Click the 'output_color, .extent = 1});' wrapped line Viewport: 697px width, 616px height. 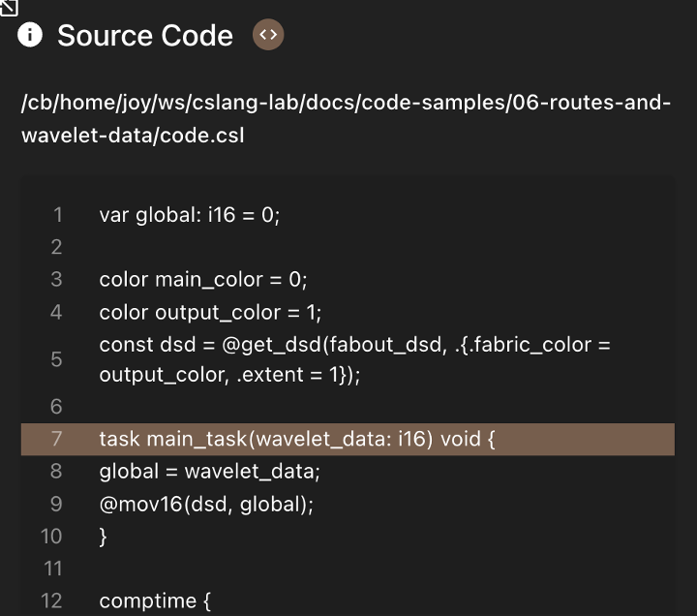pos(229,375)
